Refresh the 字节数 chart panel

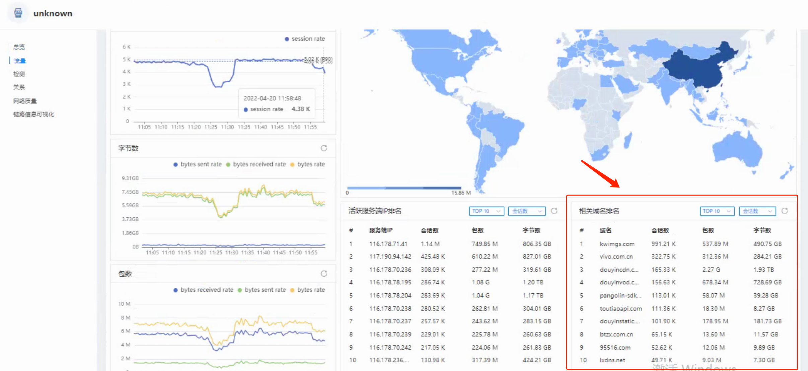click(323, 148)
